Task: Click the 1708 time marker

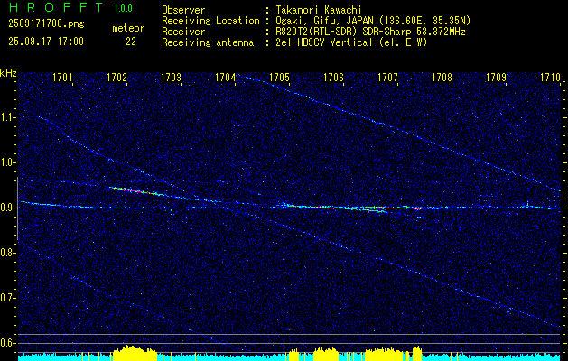Action: [442, 78]
